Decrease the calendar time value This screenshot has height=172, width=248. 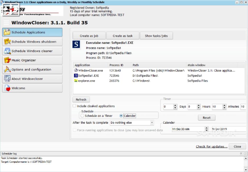206,130
